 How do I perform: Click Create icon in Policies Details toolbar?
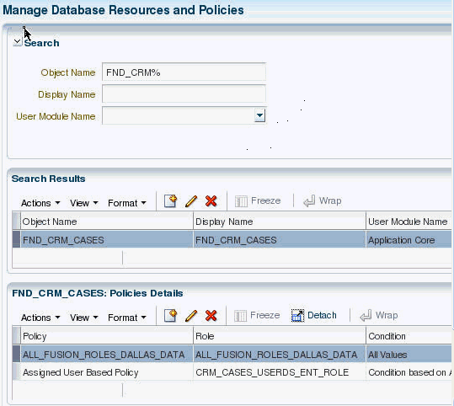170,315
